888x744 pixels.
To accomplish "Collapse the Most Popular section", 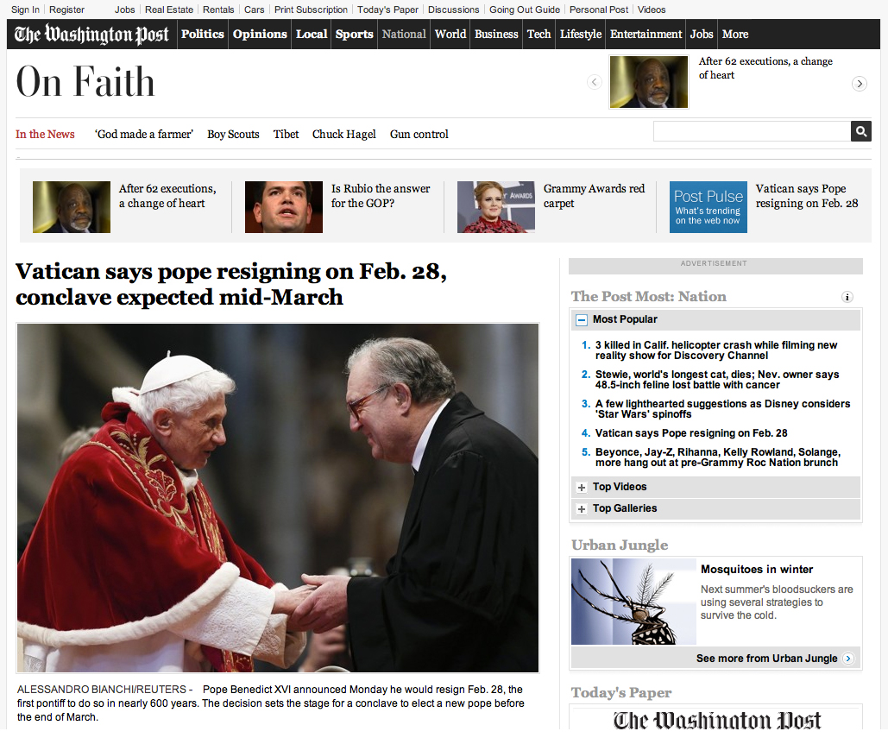I will 582,320.
